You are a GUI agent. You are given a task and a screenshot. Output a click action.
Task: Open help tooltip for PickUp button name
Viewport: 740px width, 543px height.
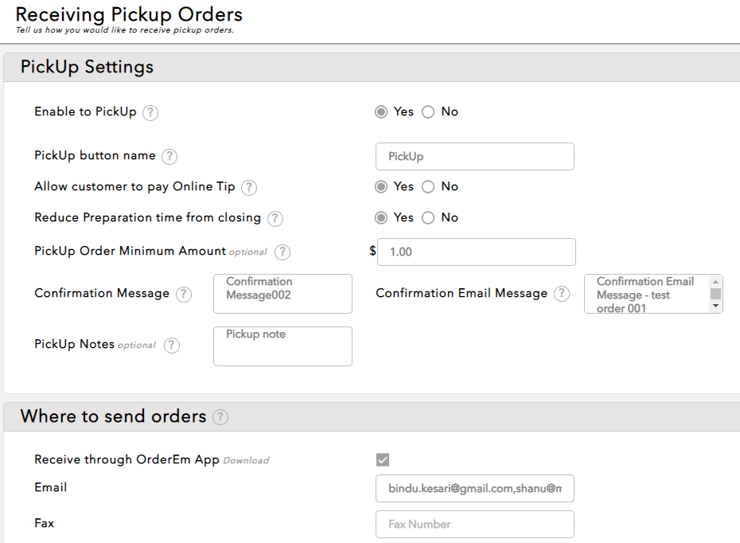pos(169,157)
